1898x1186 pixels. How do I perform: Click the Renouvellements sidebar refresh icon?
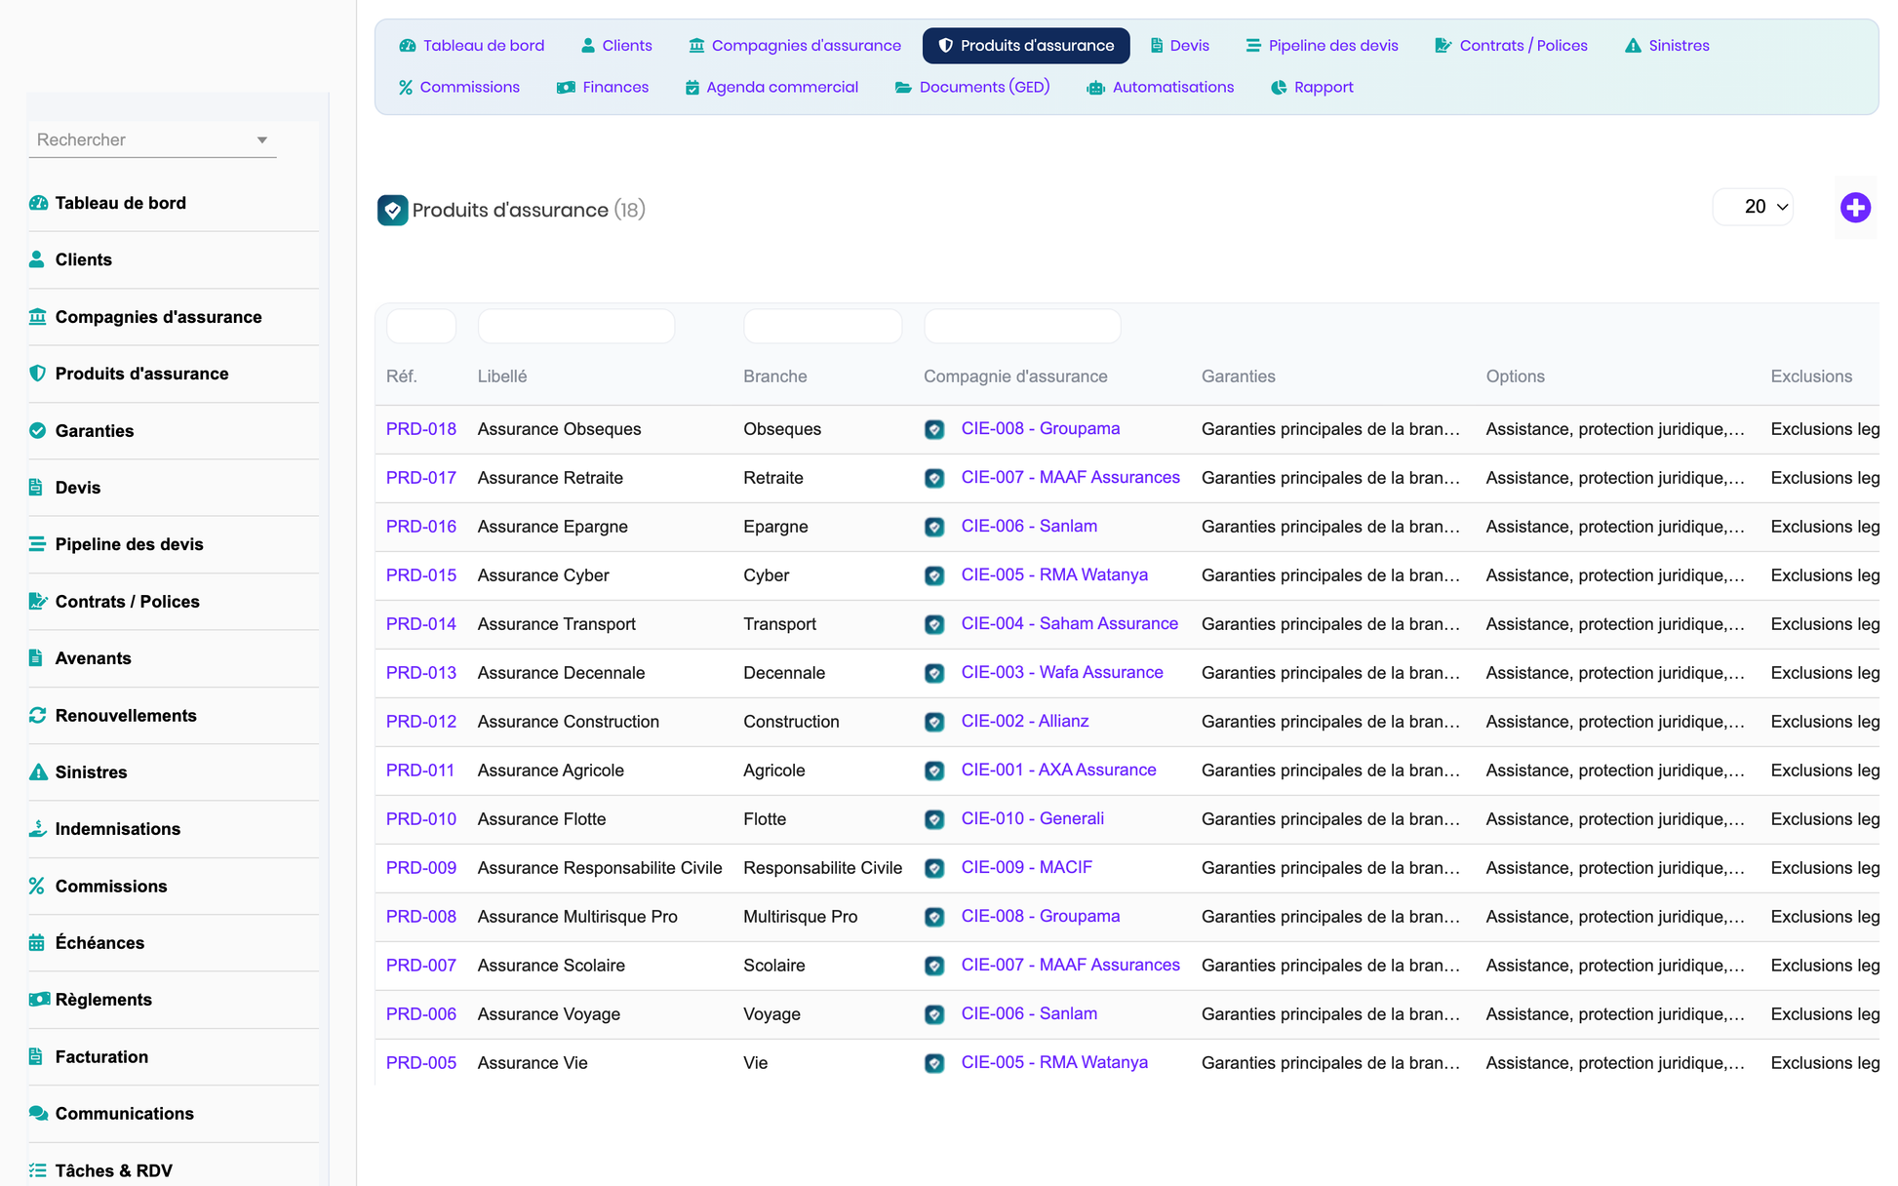point(38,715)
